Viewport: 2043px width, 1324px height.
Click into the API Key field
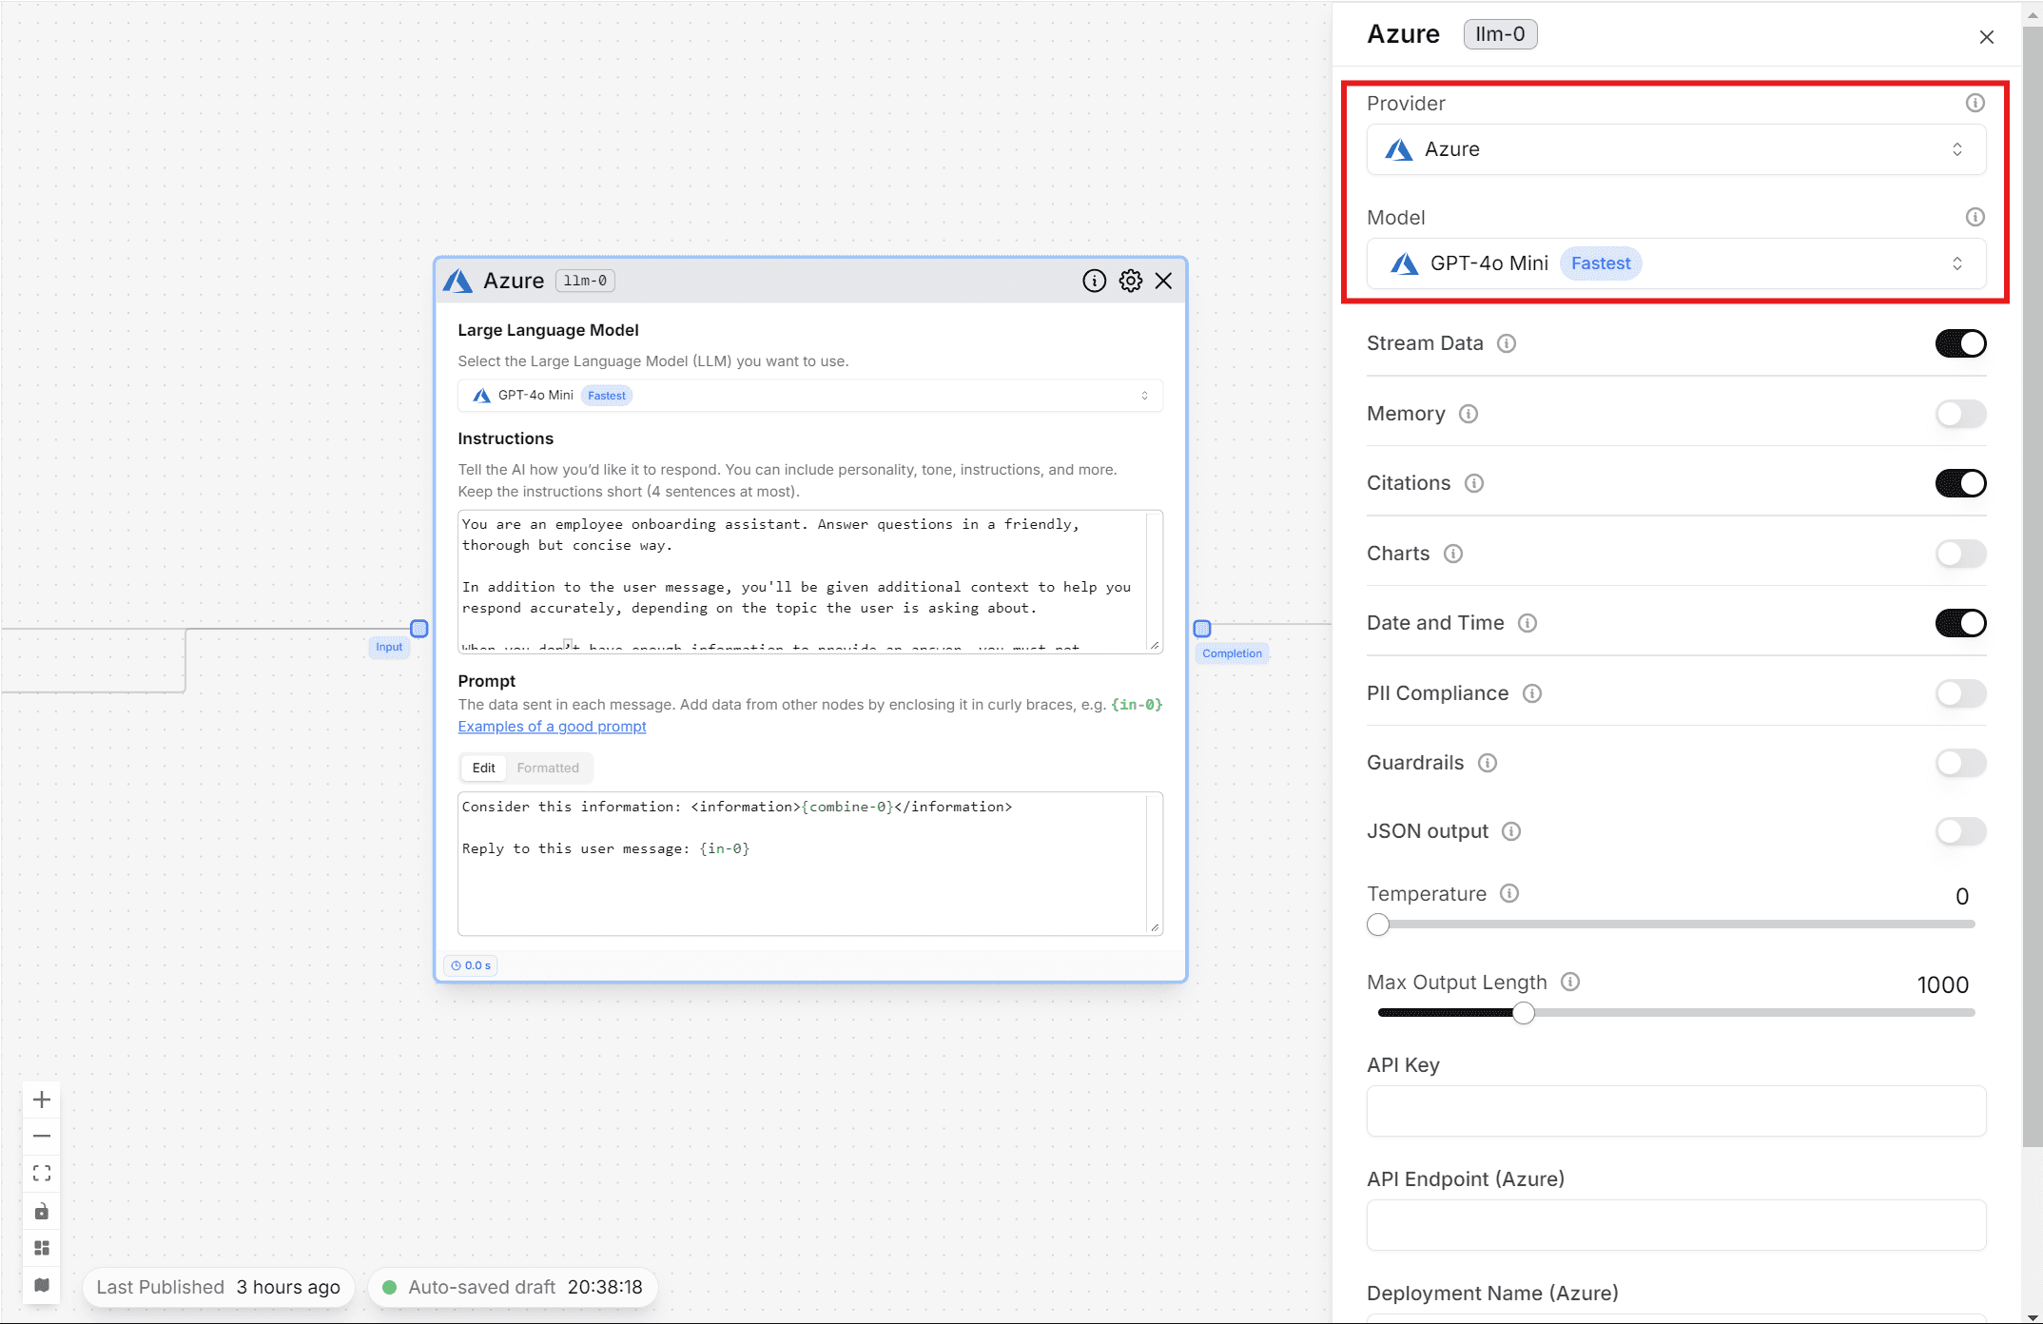tap(1676, 1111)
